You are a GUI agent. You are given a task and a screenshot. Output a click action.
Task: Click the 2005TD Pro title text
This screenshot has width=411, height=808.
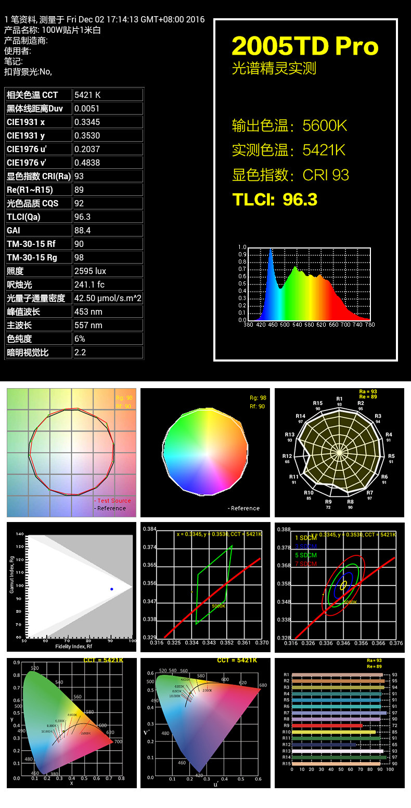(x=305, y=46)
